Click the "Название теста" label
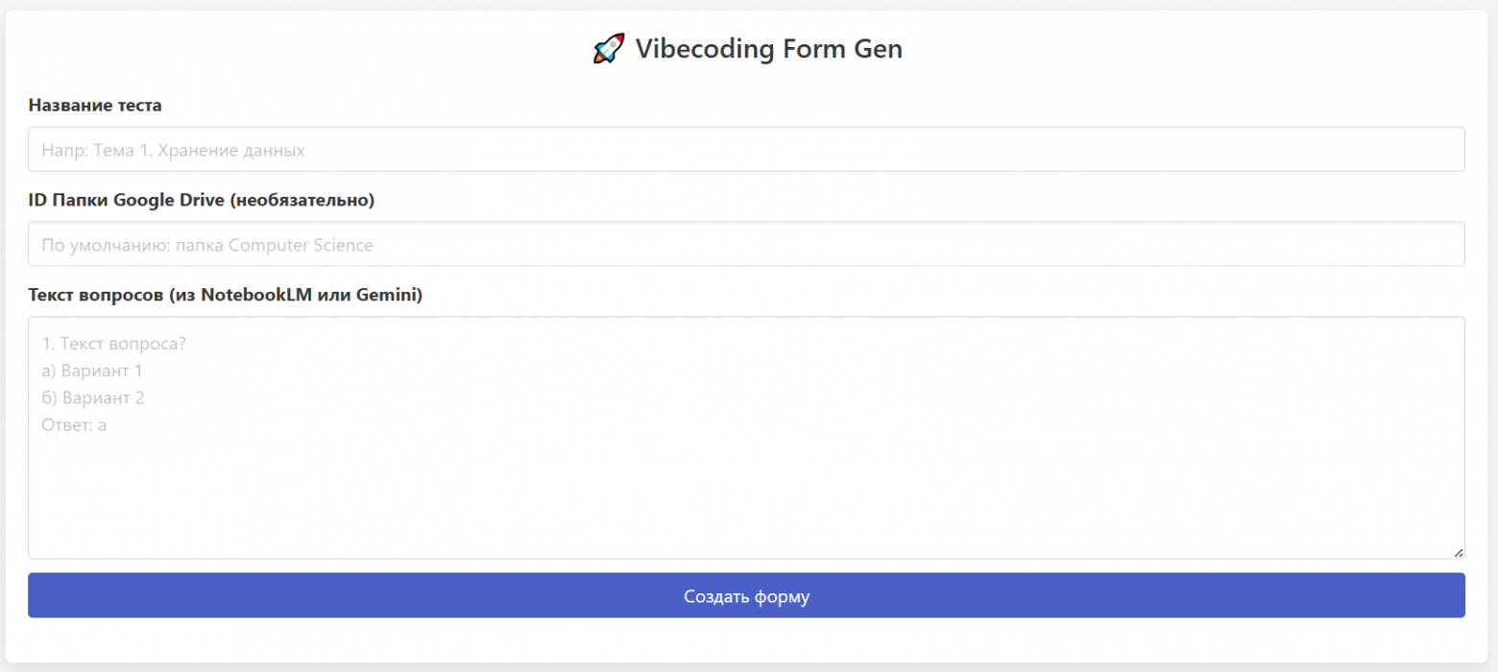The image size is (1498, 672). pyautogui.click(x=93, y=106)
